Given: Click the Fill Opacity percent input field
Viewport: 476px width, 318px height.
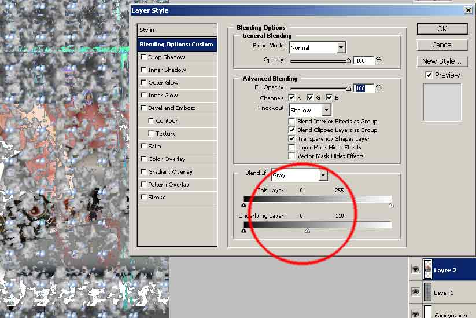Looking at the screenshot, I should (364, 88).
